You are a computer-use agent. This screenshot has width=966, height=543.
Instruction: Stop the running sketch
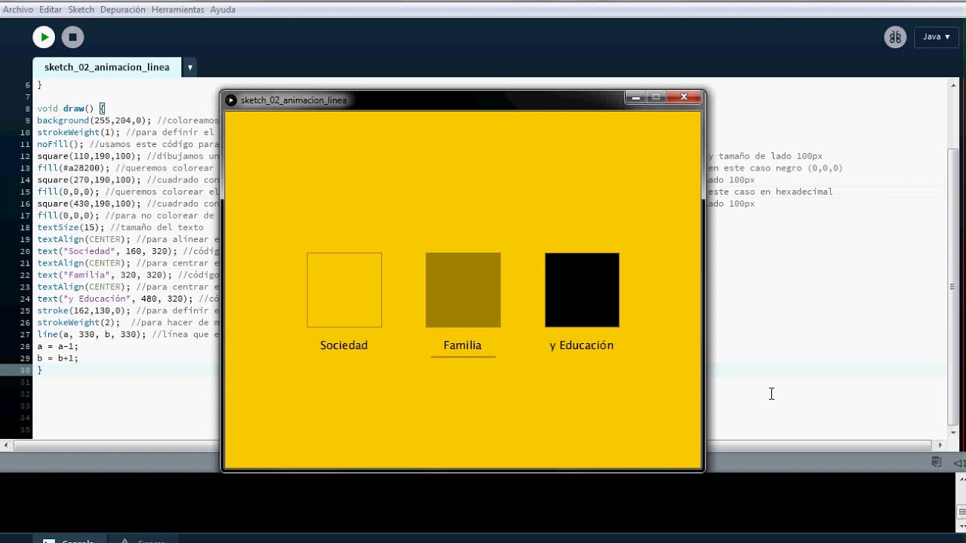pos(72,37)
